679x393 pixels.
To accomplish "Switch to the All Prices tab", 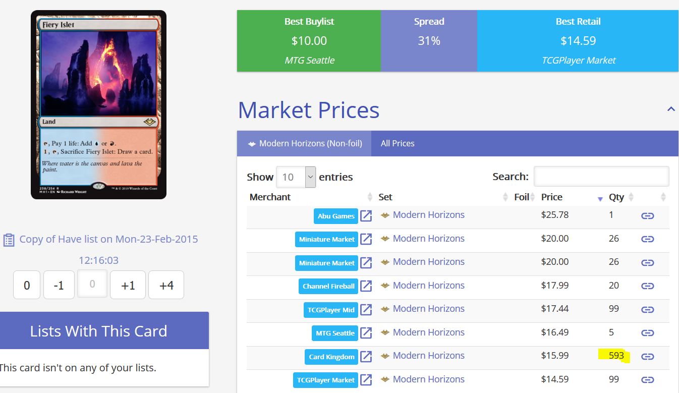I will click(398, 143).
